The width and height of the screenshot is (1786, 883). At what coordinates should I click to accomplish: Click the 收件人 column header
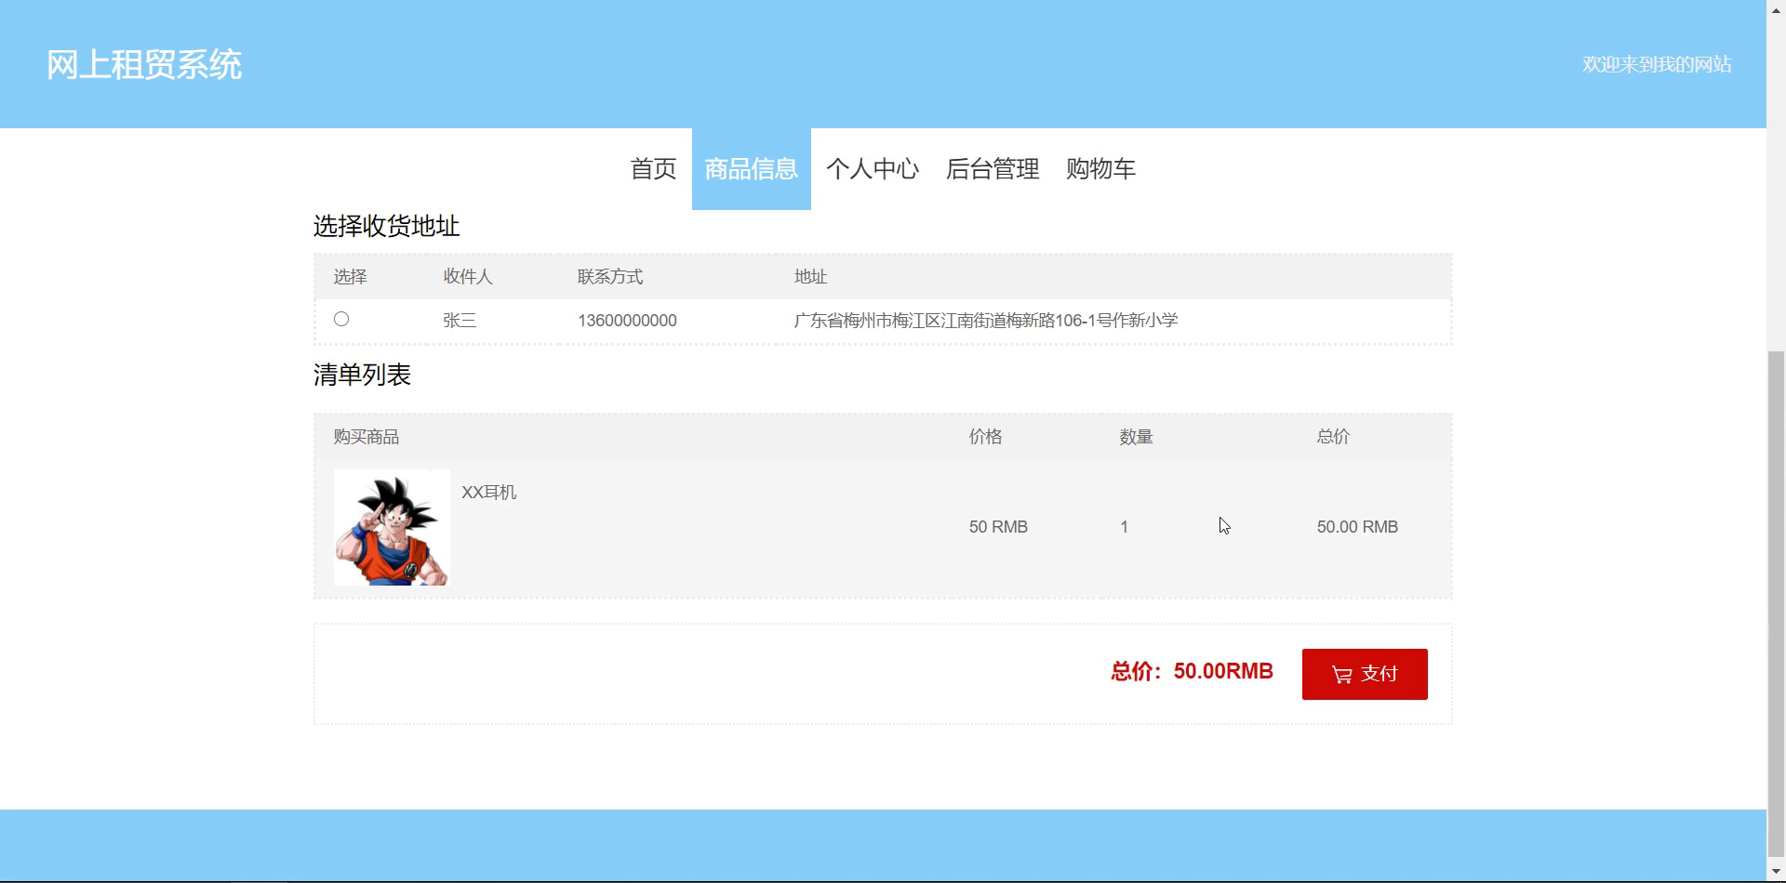pyautogui.click(x=468, y=277)
